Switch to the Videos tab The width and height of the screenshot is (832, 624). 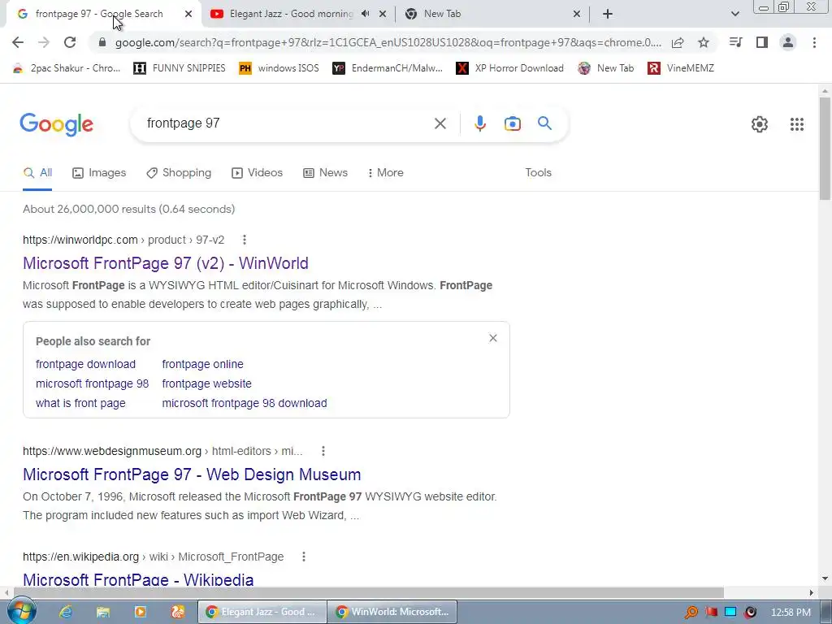coord(257,172)
